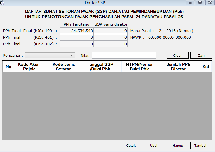Click the Cetak print button
Screen dimensions: 215x152
(x=131, y=146)
